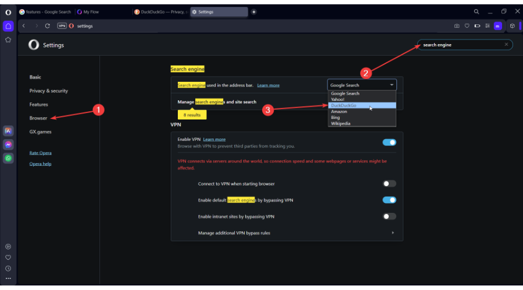
Task: Open WhatsApp from the sidebar
Action: click(x=8, y=158)
